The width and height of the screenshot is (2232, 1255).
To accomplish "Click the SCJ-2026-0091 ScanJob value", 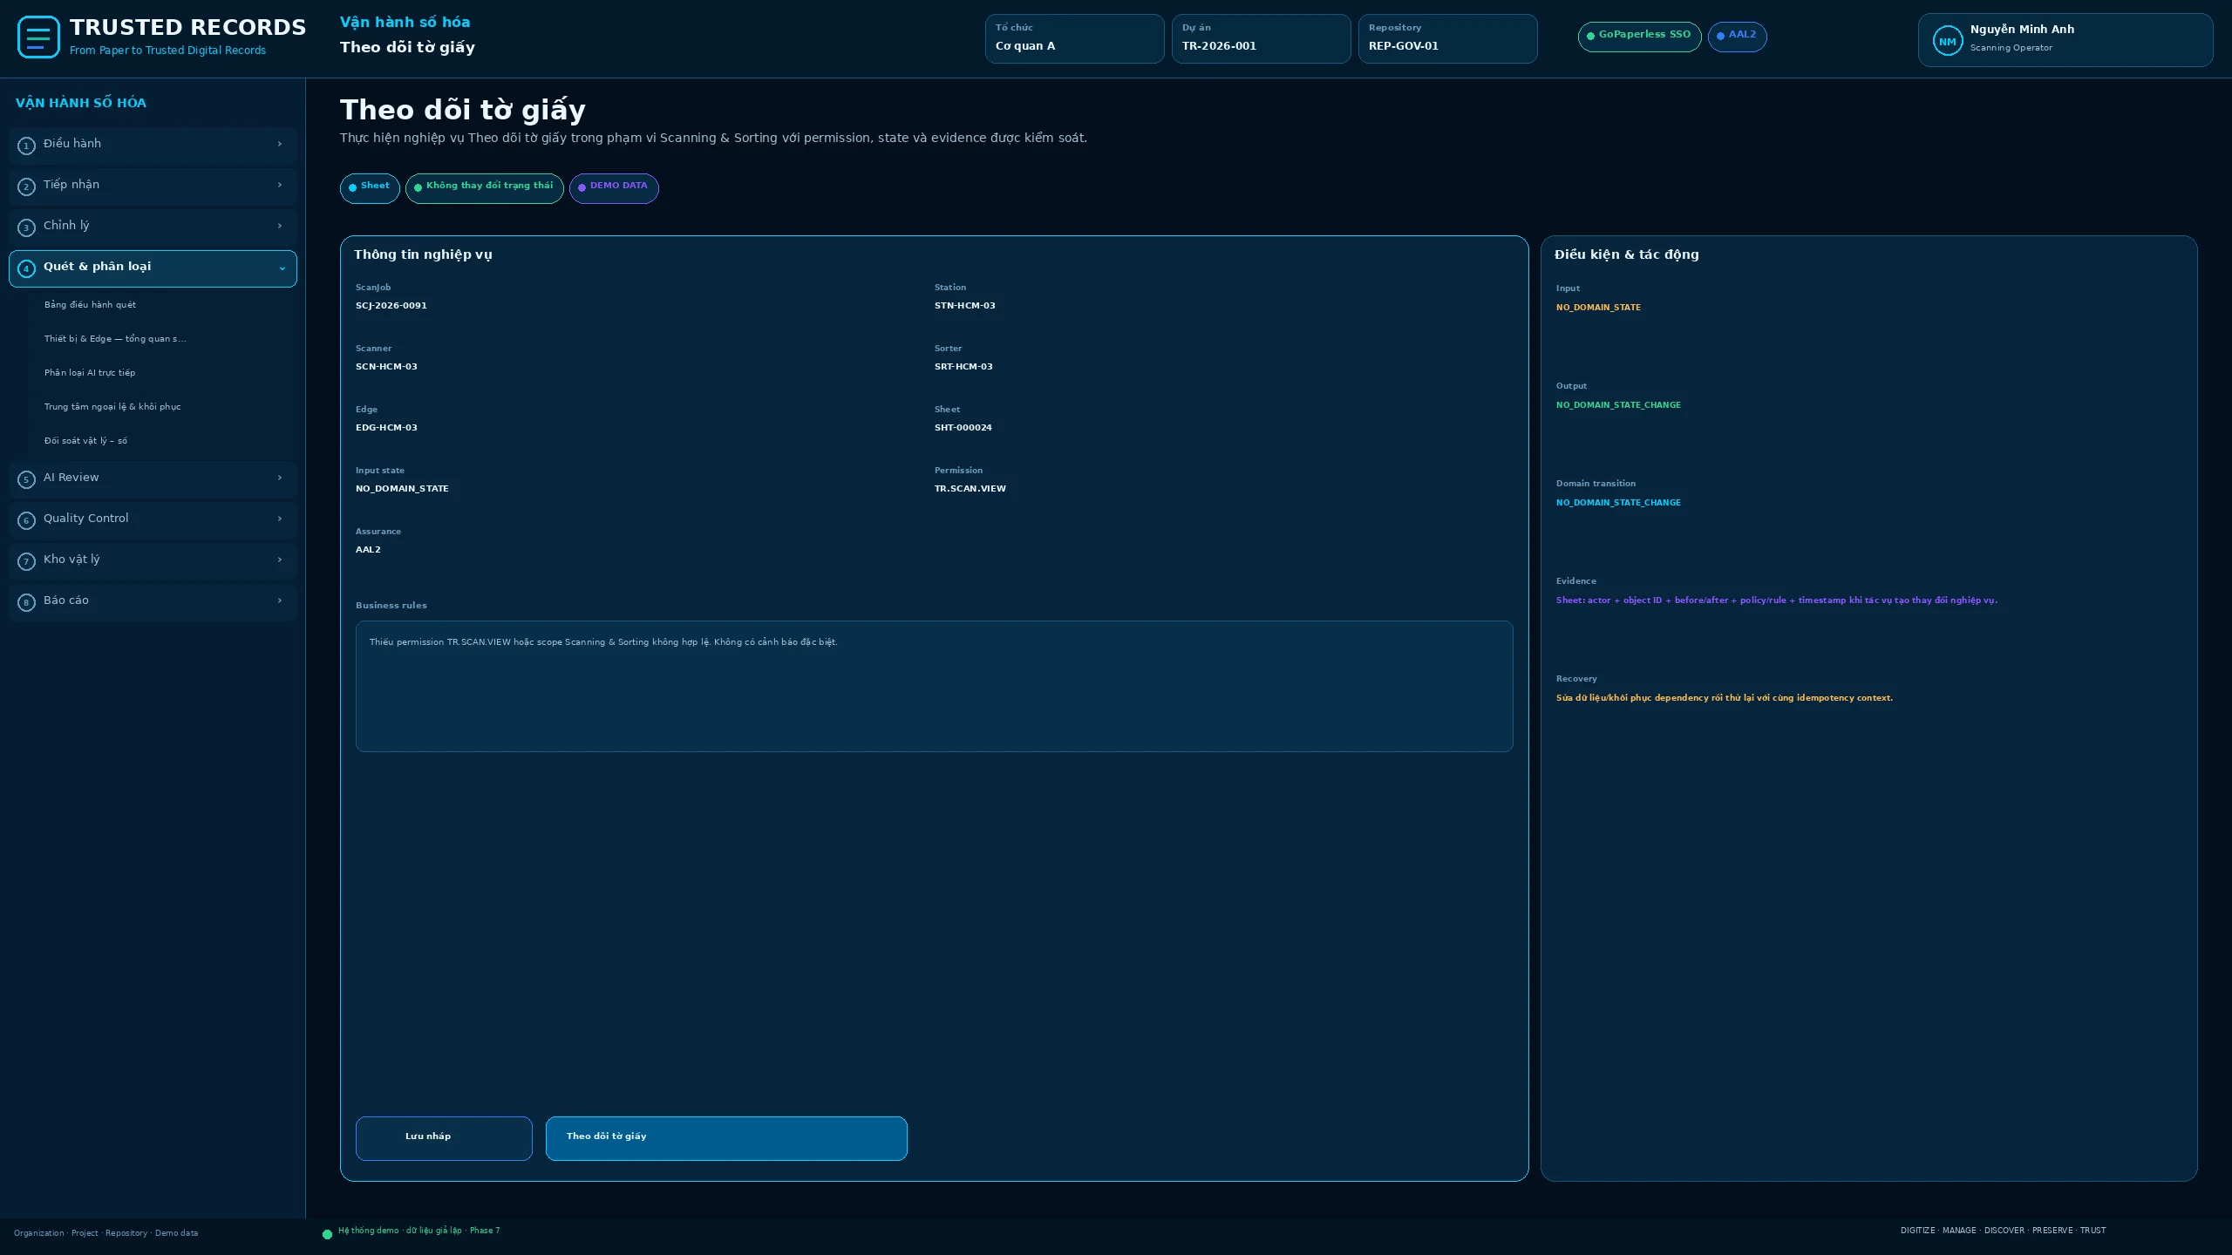I will (x=391, y=306).
